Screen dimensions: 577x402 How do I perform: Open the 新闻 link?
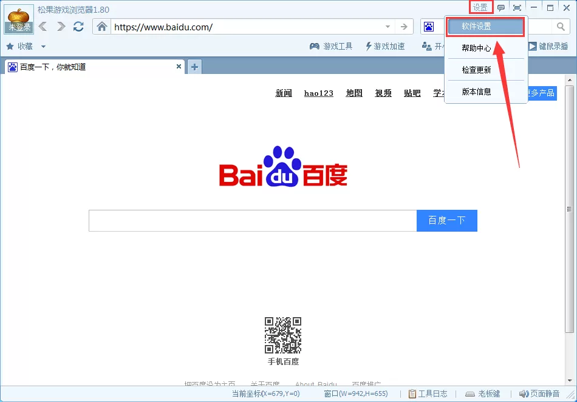click(284, 93)
